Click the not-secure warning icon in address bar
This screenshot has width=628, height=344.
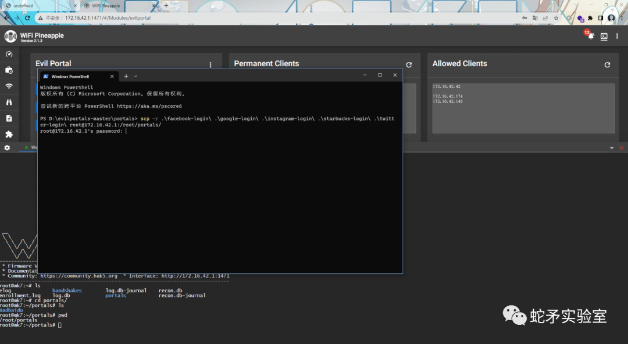[41, 18]
